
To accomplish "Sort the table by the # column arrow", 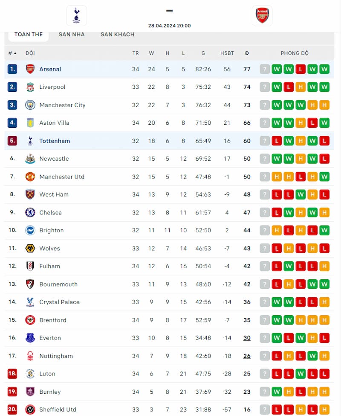I will [x=13, y=53].
